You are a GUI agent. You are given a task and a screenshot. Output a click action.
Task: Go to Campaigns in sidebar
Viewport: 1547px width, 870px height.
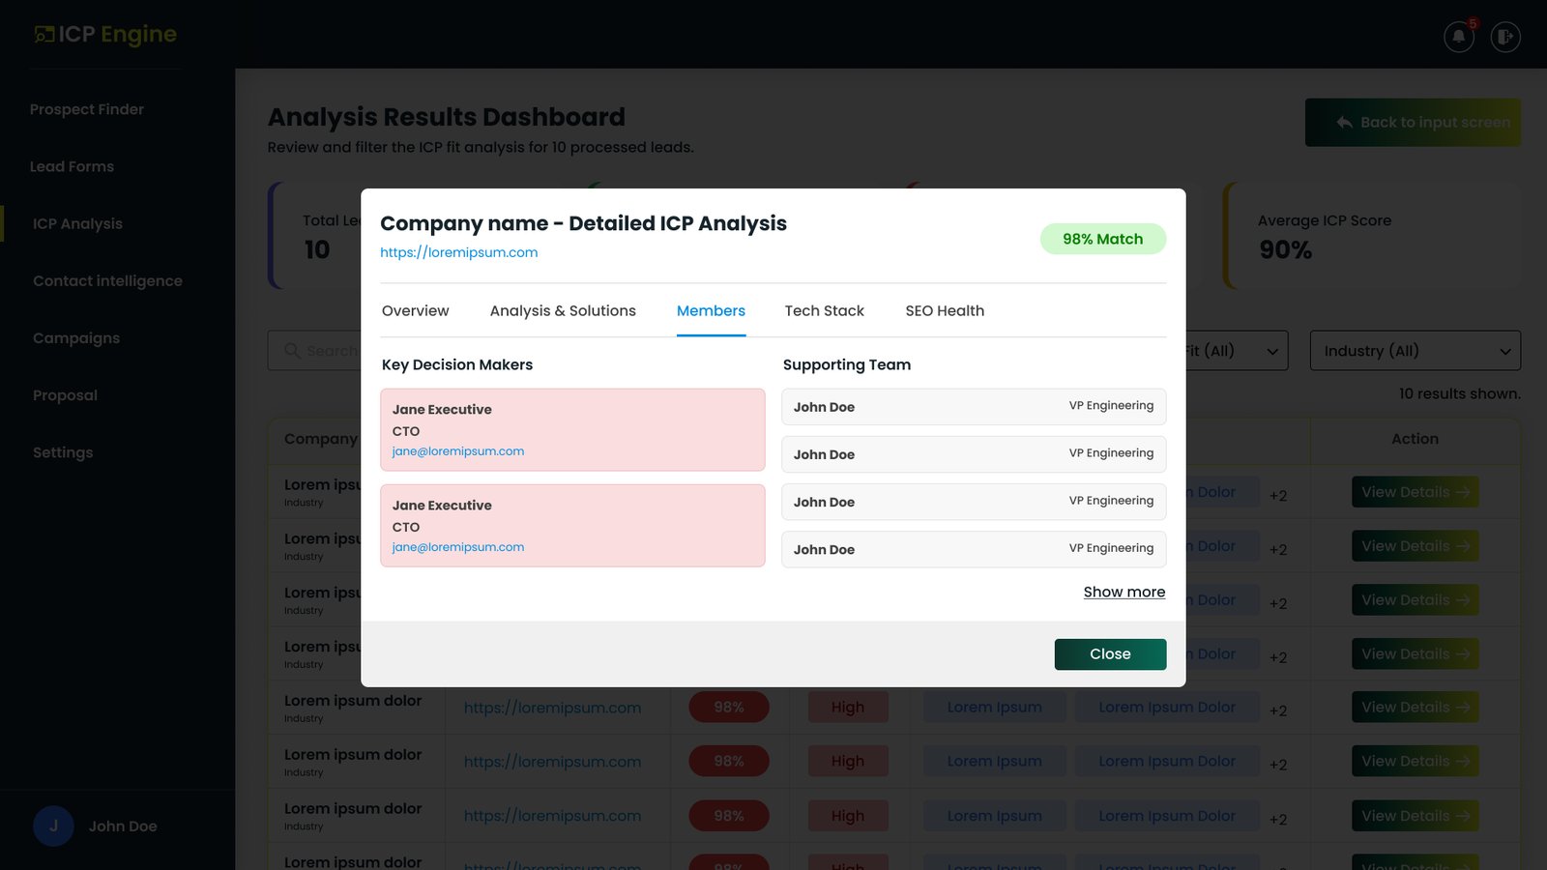76,337
